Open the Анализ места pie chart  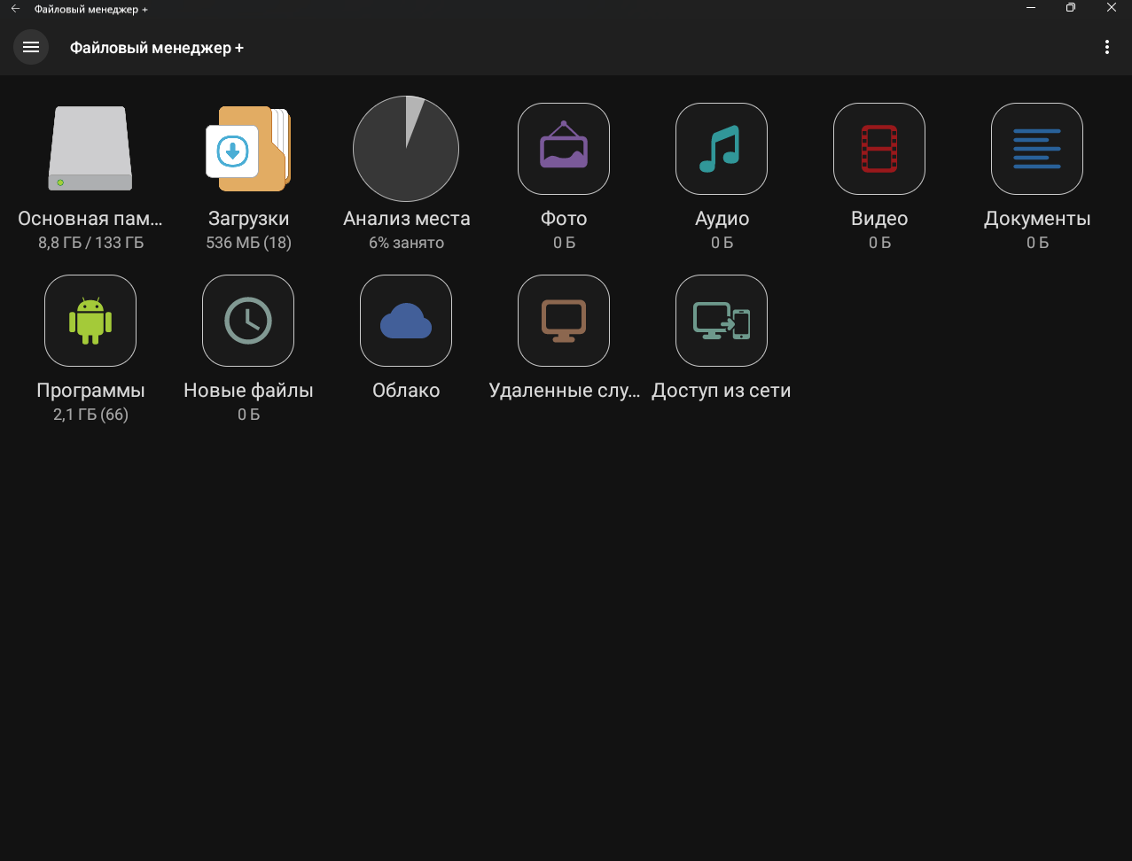406,149
